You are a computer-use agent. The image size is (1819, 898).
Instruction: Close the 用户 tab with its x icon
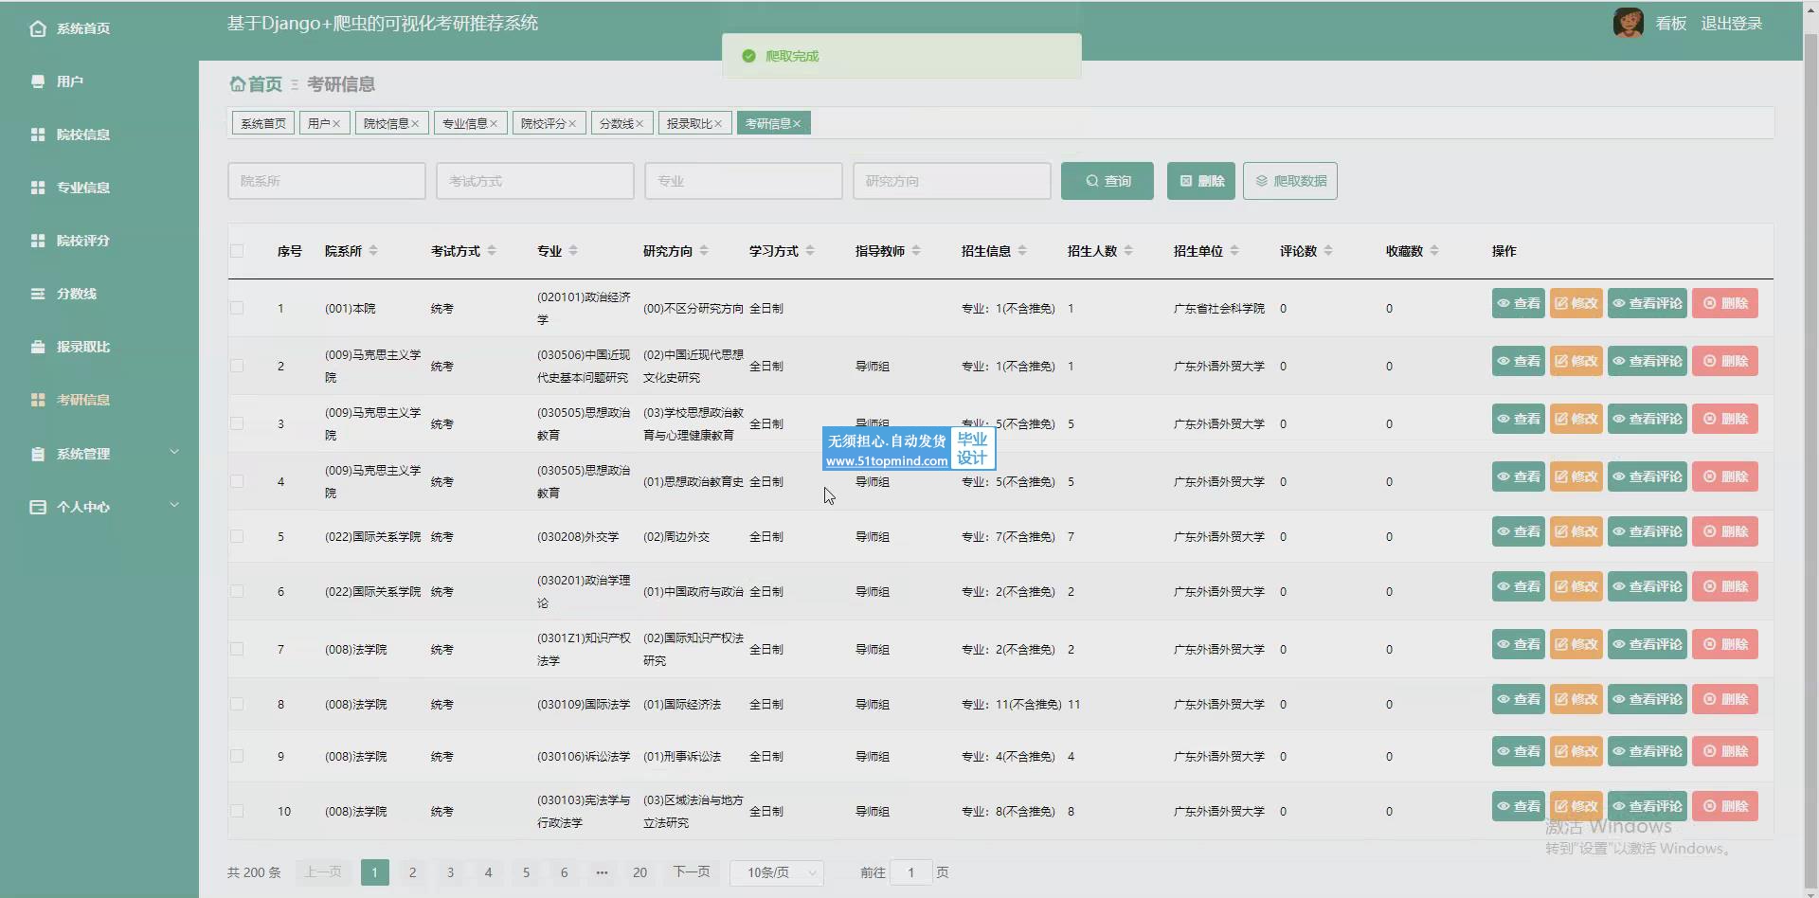pyautogui.click(x=336, y=123)
